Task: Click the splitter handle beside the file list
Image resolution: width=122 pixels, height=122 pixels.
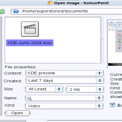Action: tap(102, 39)
